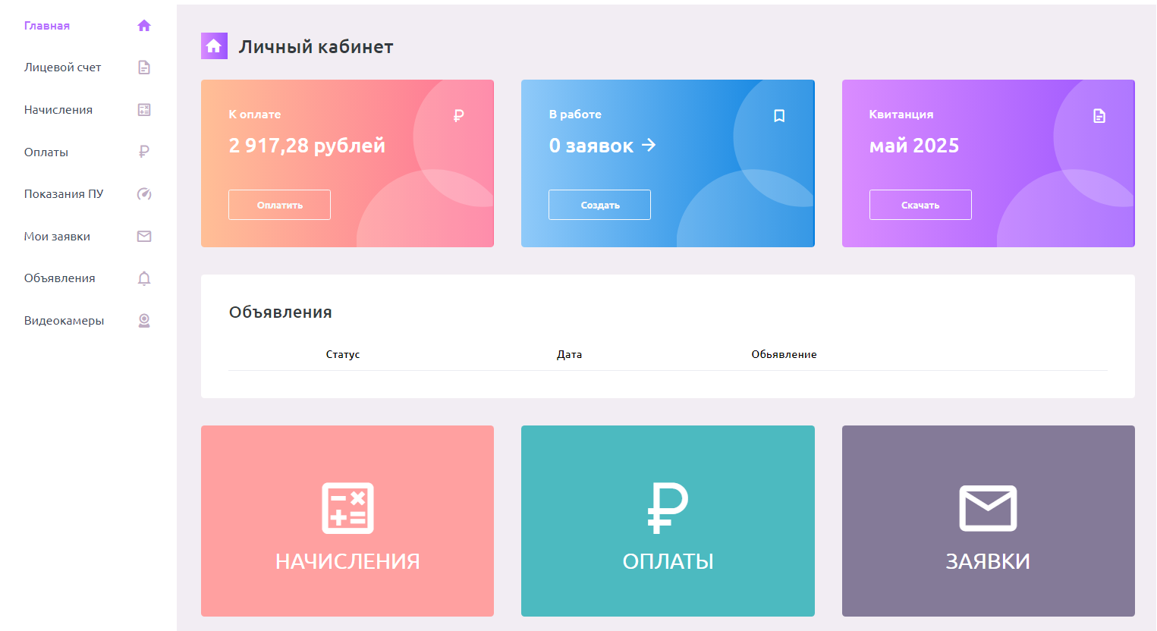Click the arrow next to 0 заявок
1157x631 pixels.
(x=649, y=145)
